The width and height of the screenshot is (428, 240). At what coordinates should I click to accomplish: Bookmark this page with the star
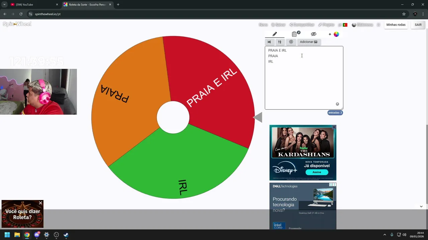[x=404, y=14]
